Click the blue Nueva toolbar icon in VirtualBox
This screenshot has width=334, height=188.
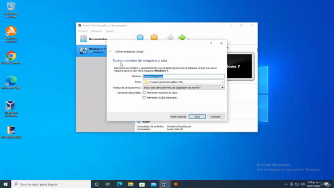[140, 38]
